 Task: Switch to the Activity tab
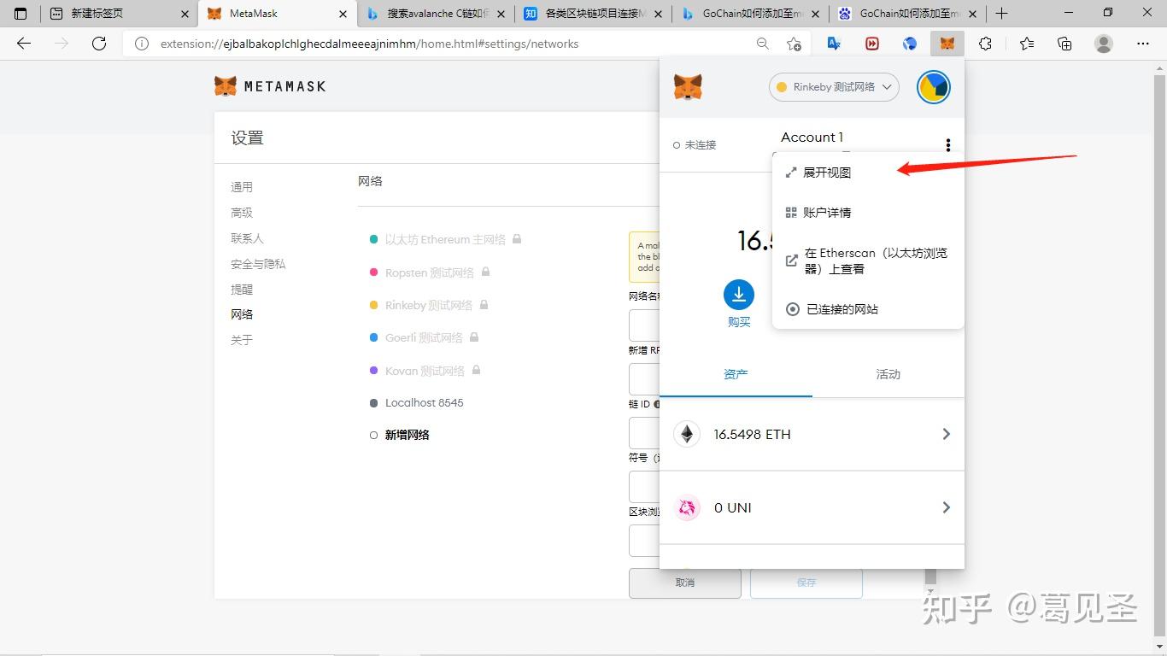[888, 374]
